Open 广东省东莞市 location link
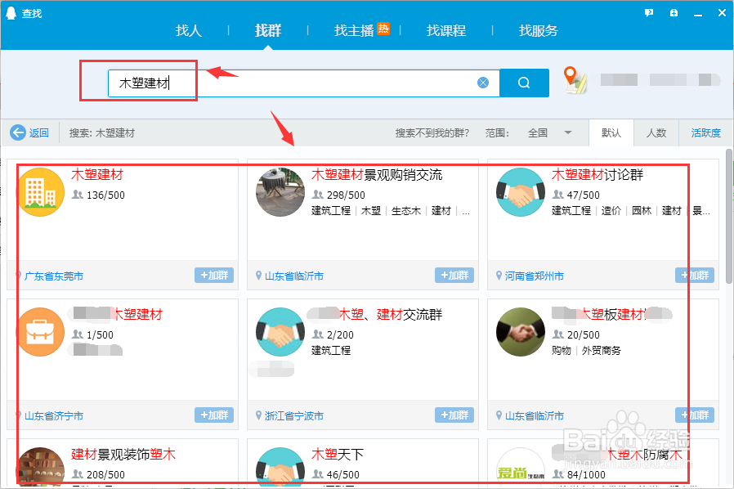Viewport: 734px width, 489px height. coord(54,276)
